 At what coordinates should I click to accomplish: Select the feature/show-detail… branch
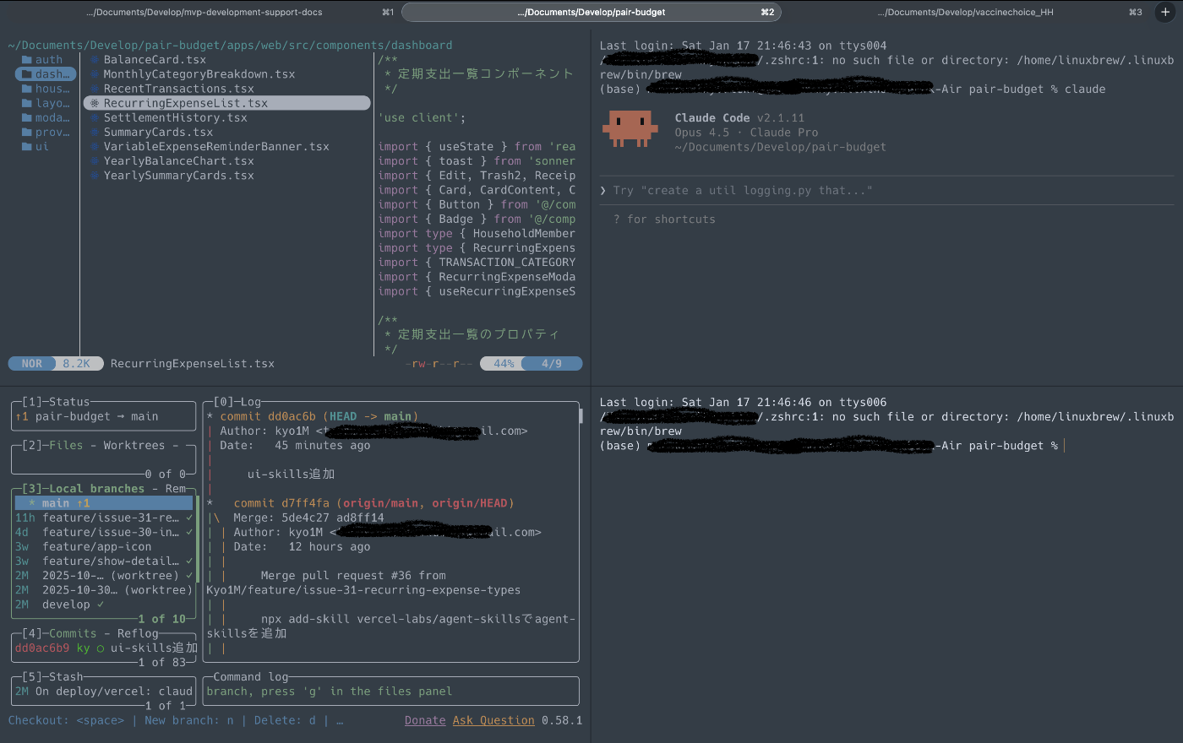pyautogui.click(x=104, y=561)
